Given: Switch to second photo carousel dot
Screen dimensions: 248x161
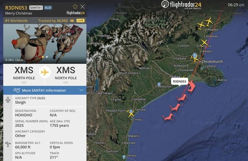Looking at the screenshot, I should click(47, 57).
